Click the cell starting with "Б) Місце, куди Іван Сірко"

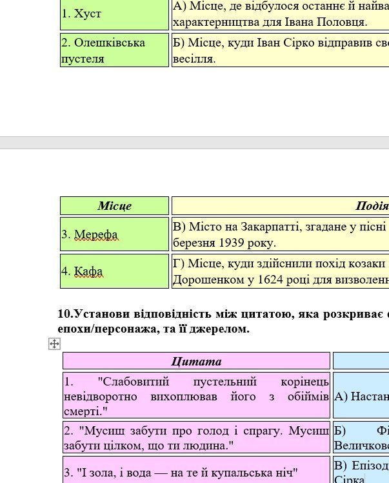(279, 50)
